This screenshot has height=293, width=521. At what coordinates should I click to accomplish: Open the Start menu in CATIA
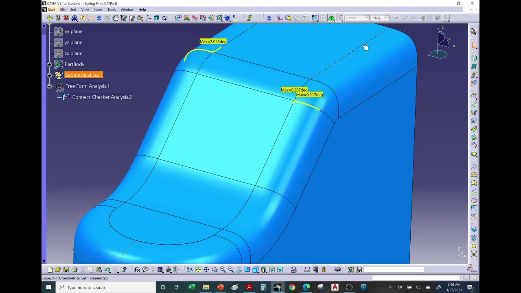[51, 10]
